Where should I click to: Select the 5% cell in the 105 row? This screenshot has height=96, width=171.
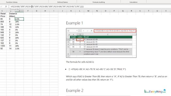pos(19,30)
